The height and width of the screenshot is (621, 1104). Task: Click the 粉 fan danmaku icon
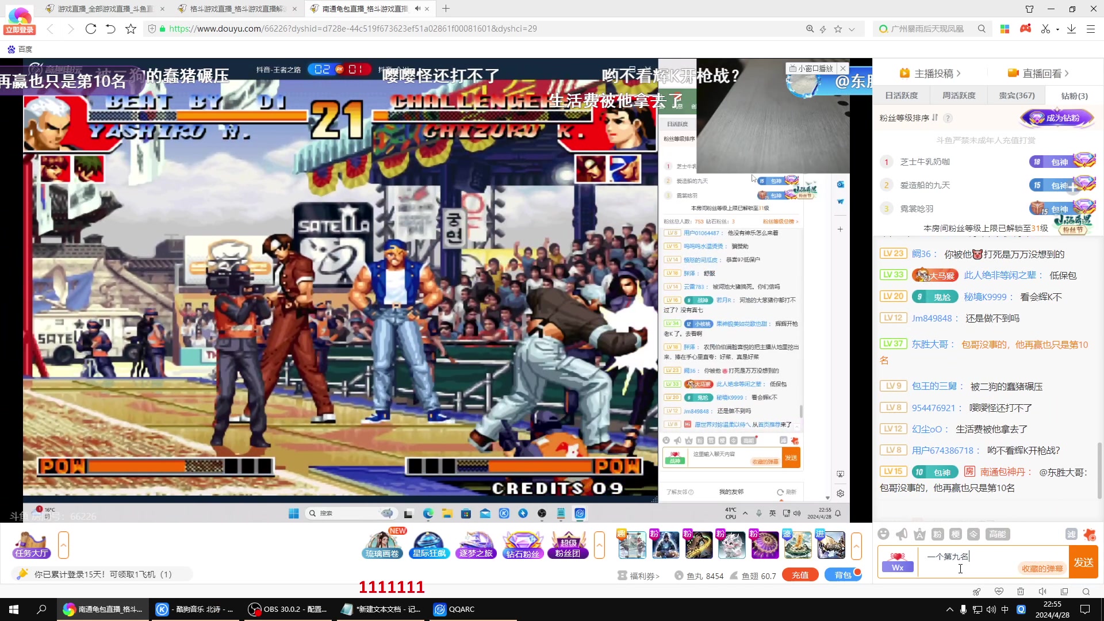[937, 534]
